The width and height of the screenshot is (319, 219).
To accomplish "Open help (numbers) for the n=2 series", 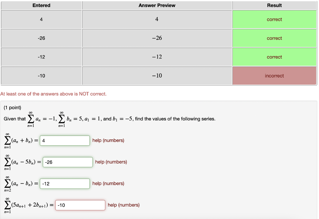I will tap(108, 184).
